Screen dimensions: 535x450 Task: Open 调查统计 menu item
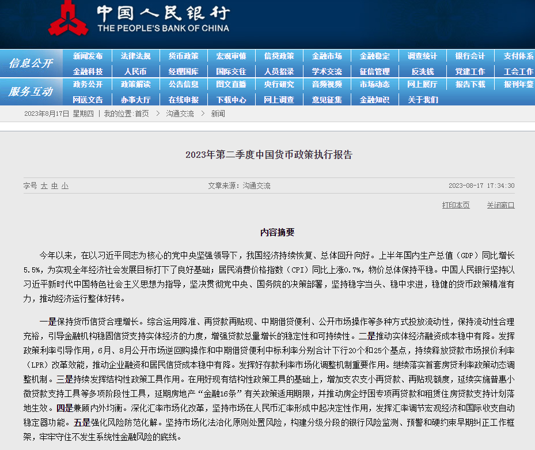tap(422, 56)
